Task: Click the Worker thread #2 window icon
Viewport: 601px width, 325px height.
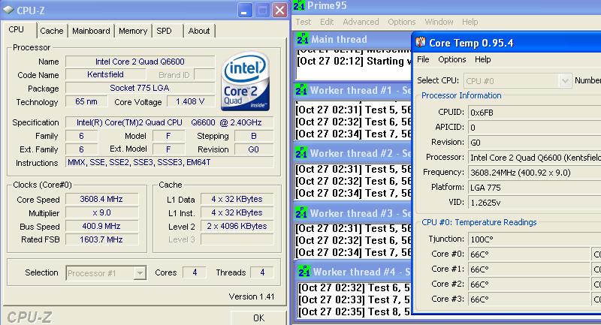Action: (x=301, y=152)
